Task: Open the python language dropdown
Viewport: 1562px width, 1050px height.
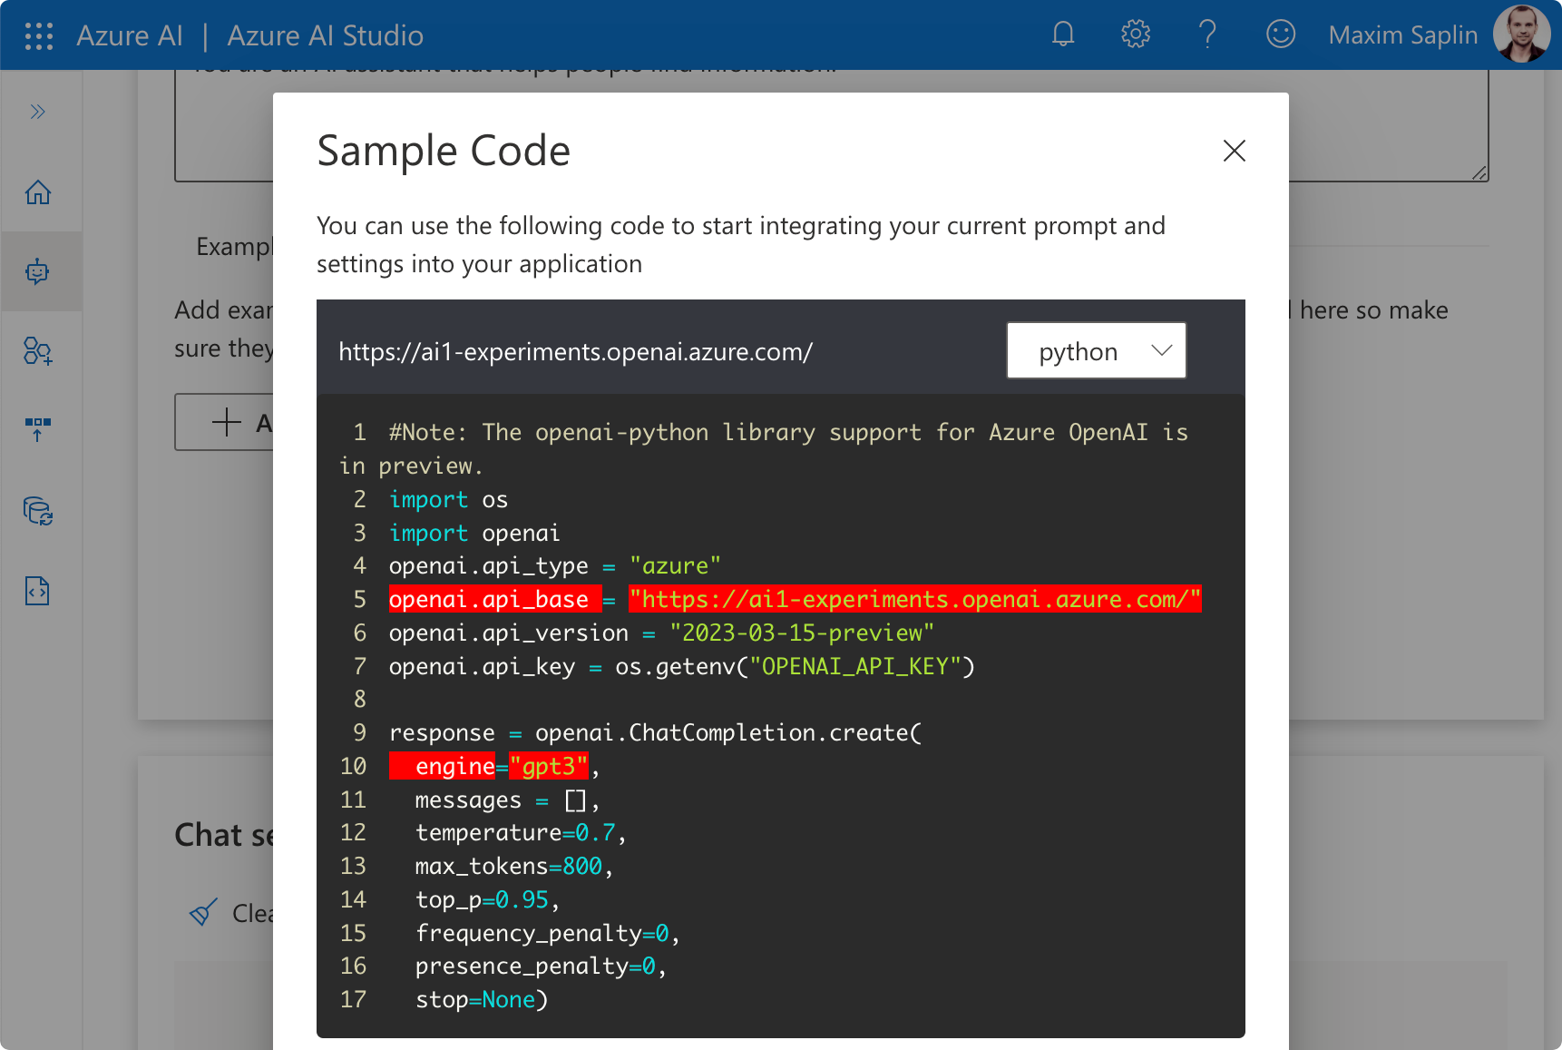Action: point(1097,350)
